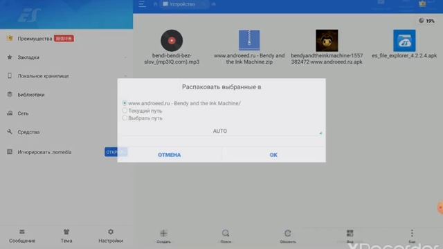Screen dimensions: 443x249
Task: Click the Закладки star icon
Action: [10, 57]
